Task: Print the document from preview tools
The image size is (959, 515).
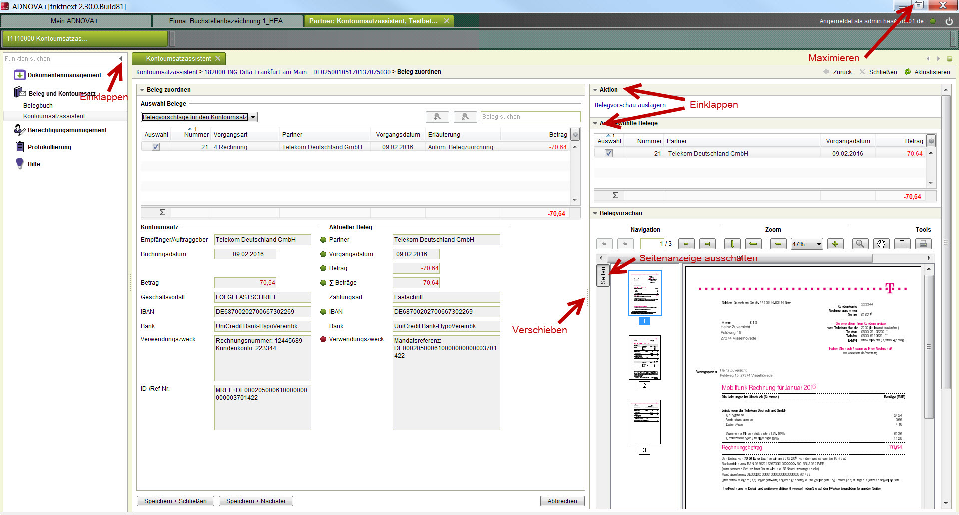Action: (923, 244)
